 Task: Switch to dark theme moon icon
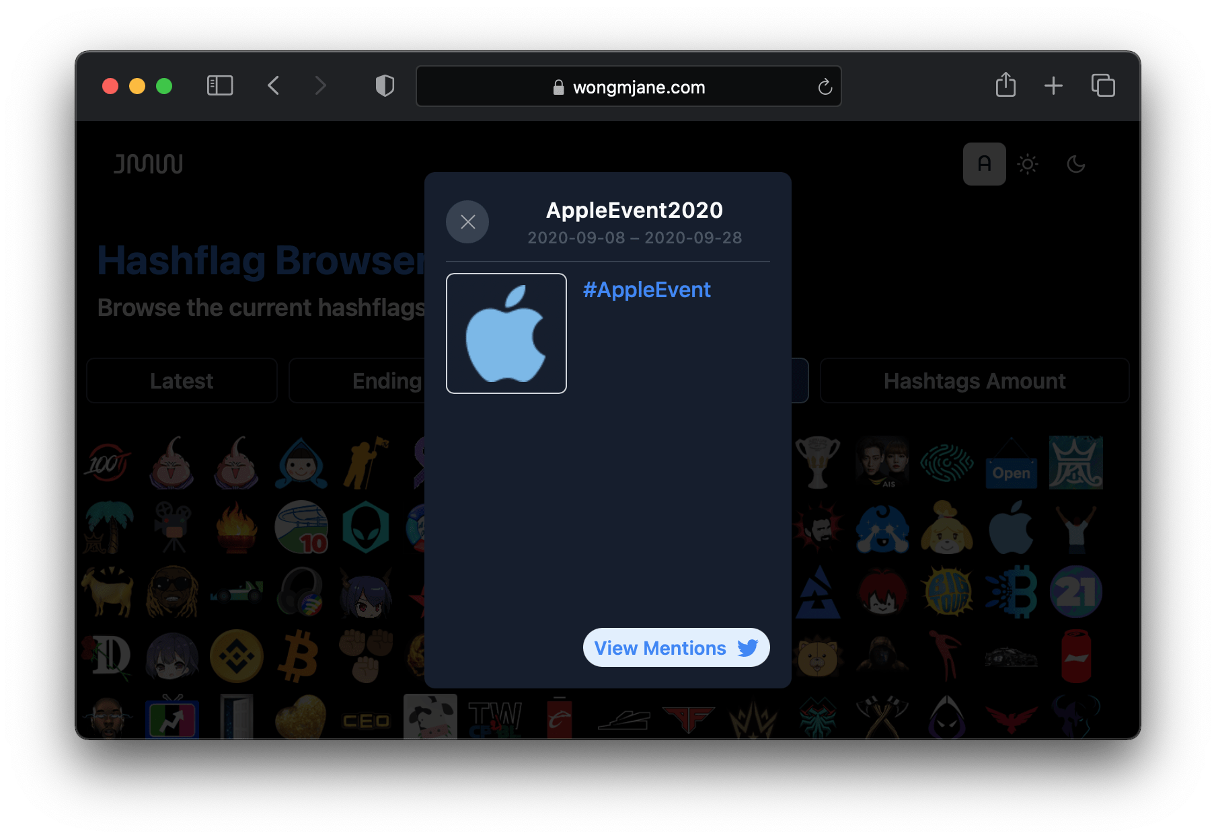(x=1076, y=164)
